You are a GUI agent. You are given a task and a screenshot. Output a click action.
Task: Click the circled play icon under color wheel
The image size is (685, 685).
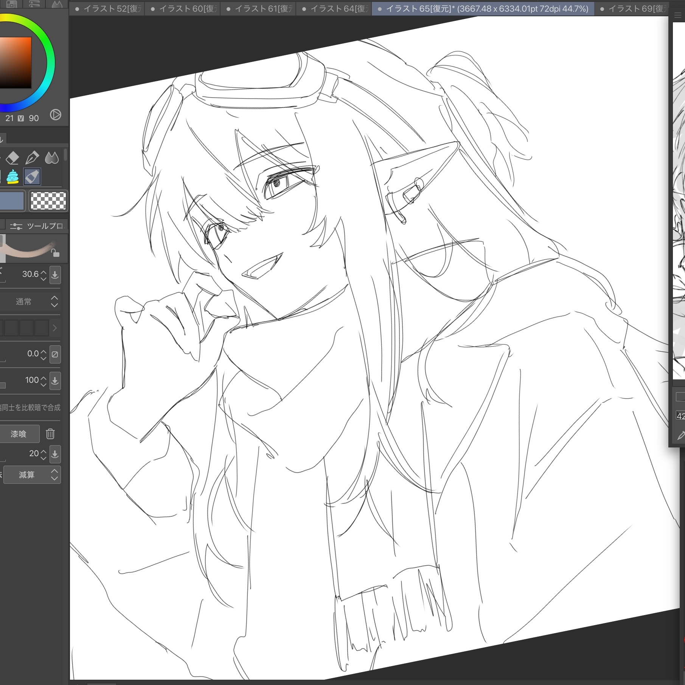coord(56,115)
